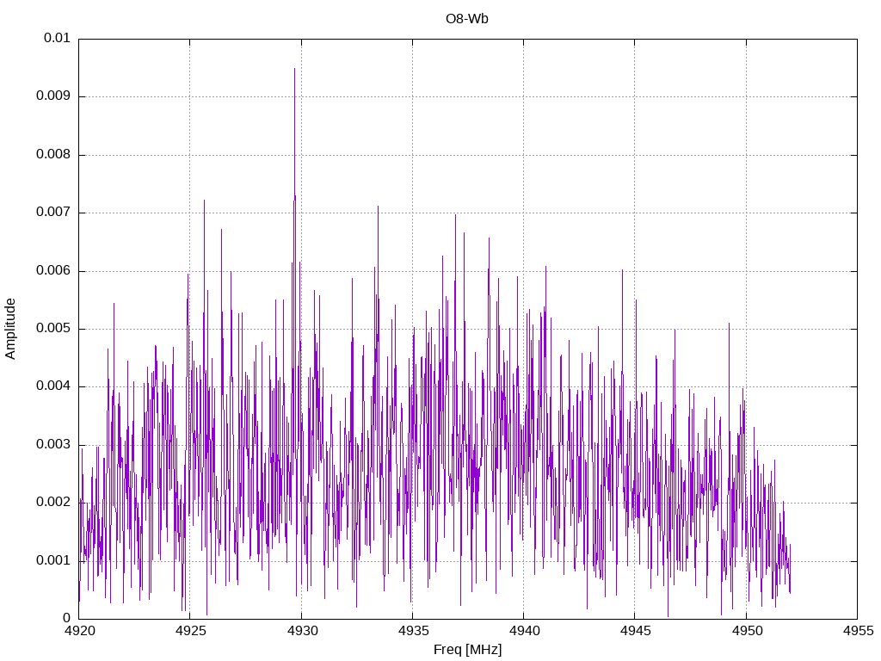Click the 0.004 y-axis tick label
The width and height of the screenshot is (881, 661).
53,386
